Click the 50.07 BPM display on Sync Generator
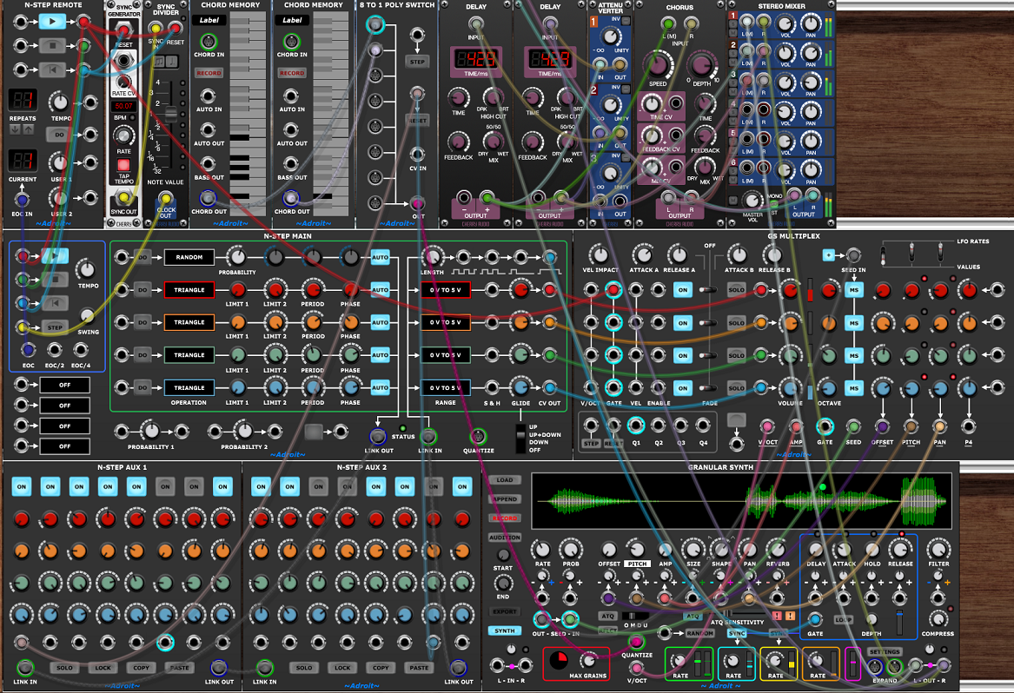This screenshot has height=693, width=1014. coord(123,105)
